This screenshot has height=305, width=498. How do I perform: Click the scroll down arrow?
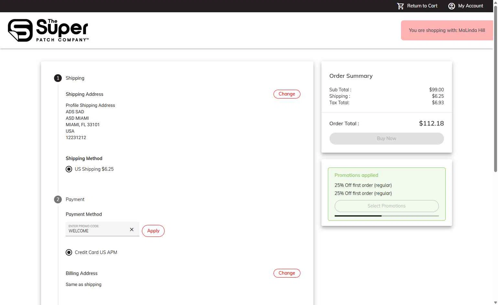495,302
